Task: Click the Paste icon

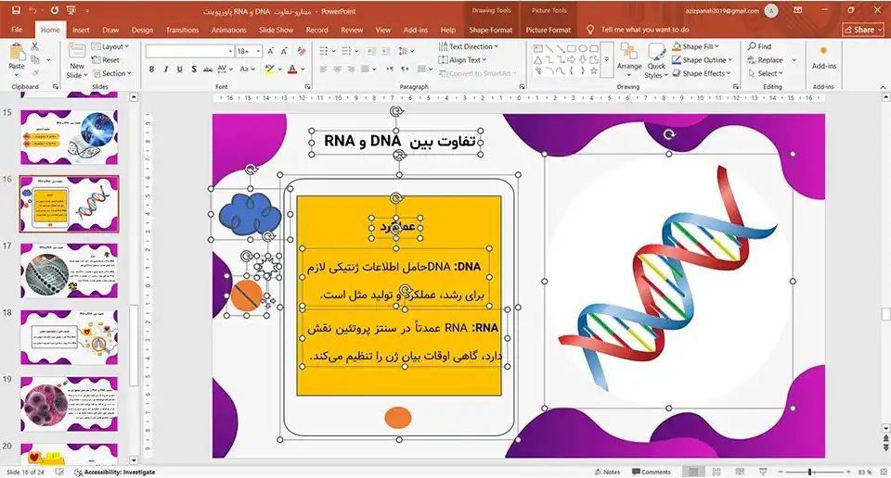Action: tap(17, 53)
